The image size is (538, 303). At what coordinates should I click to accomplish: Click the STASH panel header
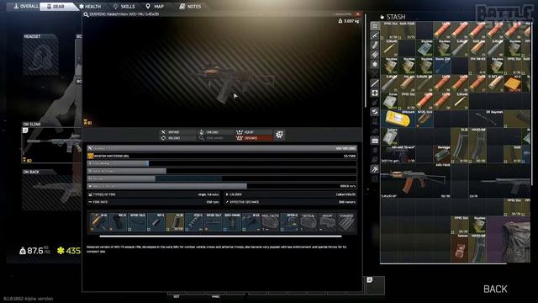coord(393,17)
